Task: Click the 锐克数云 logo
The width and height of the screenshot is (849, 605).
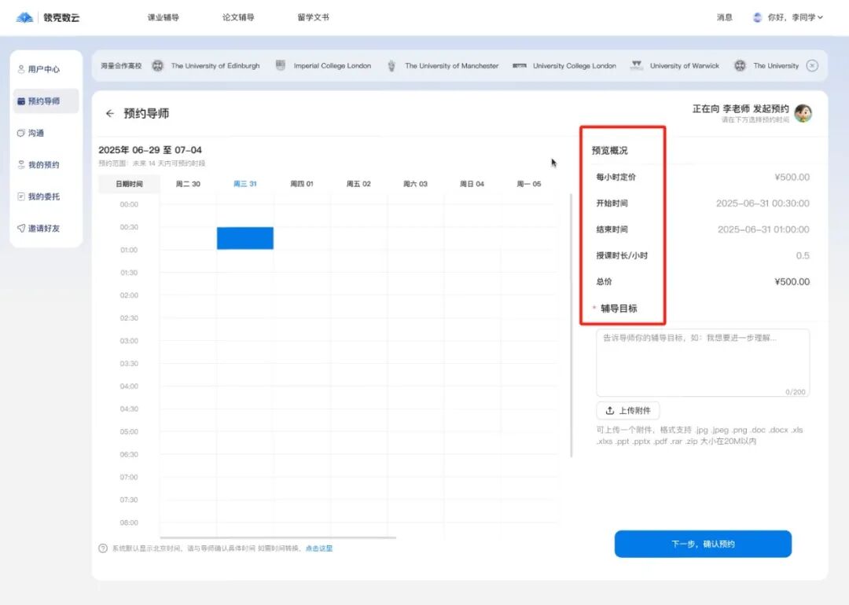Action: click(x=47, y=16)
